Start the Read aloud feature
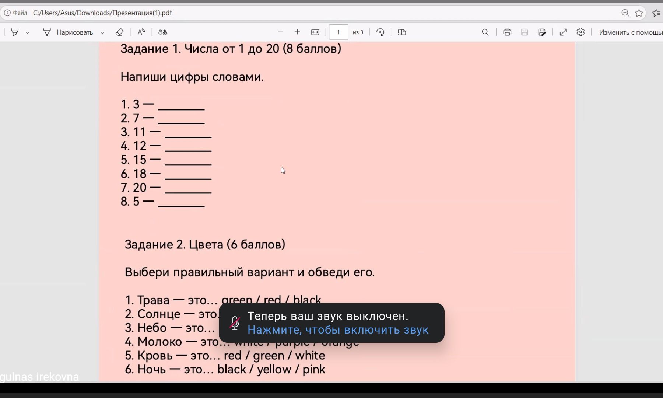This screenshot has height=398, width=663. coord(141,32)
